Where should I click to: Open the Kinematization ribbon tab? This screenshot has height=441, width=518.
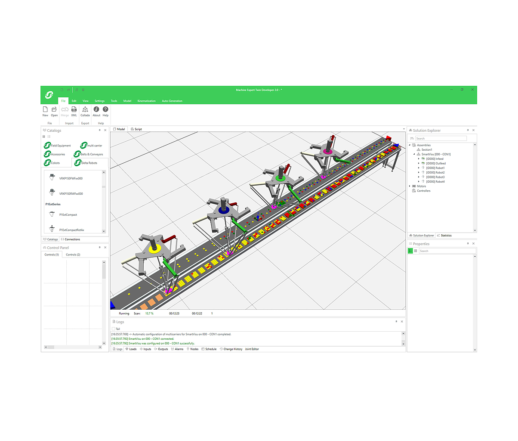pyautogui.click(x=146, y=101)
